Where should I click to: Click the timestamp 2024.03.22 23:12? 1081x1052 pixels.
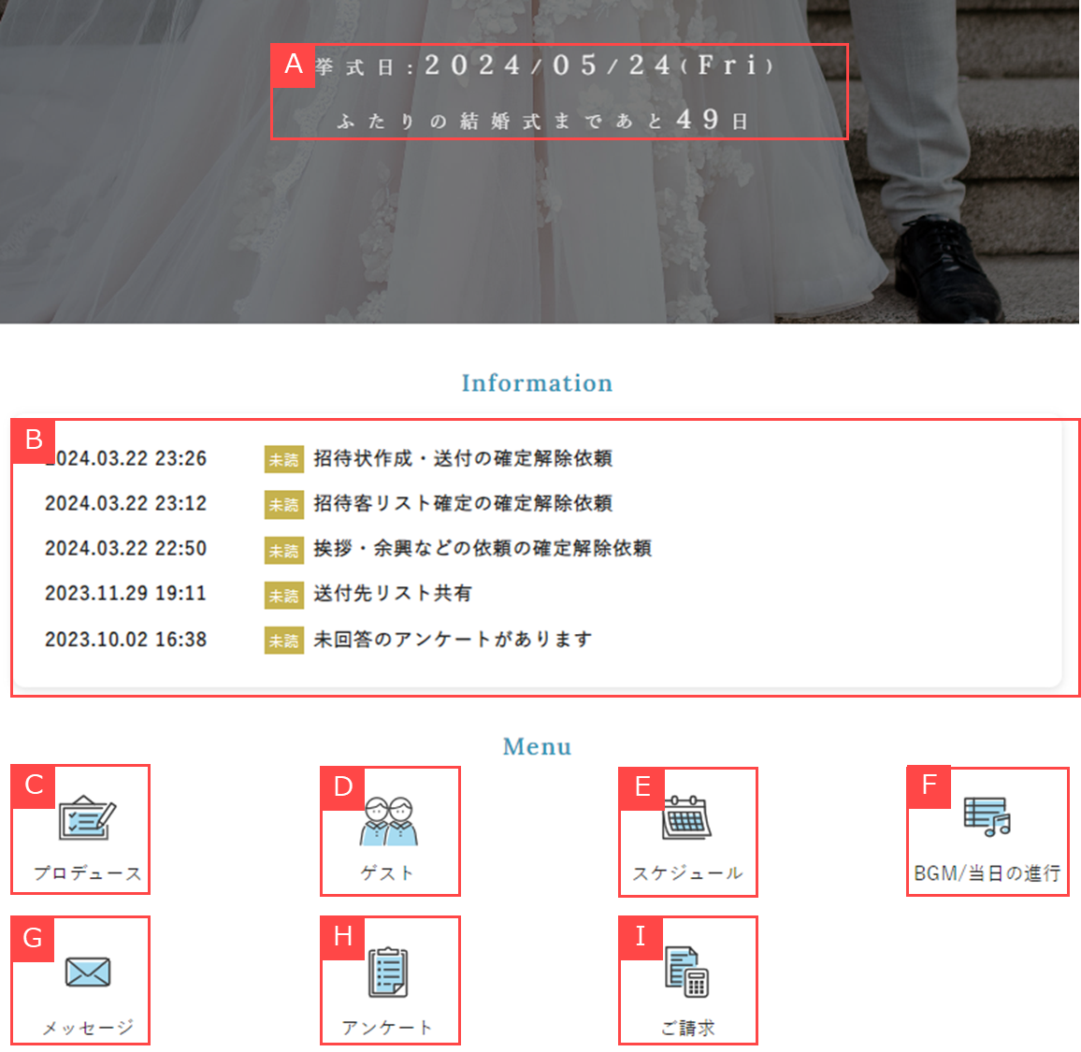[x=125, y=504]
